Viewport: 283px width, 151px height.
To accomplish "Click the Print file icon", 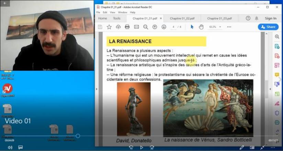I will [x=127, y=27].
